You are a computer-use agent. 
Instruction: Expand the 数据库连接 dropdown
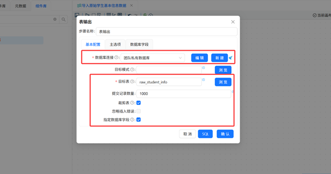click(153, 58)
